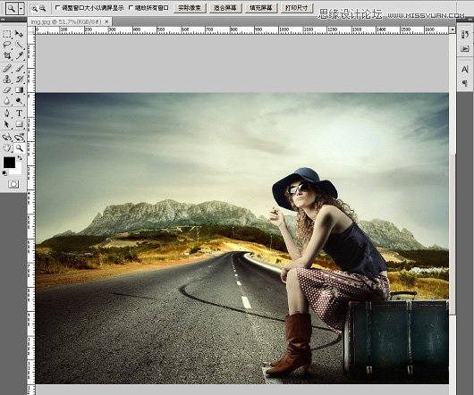
Task: Select the Eraser tool
Action: (6, 90)
